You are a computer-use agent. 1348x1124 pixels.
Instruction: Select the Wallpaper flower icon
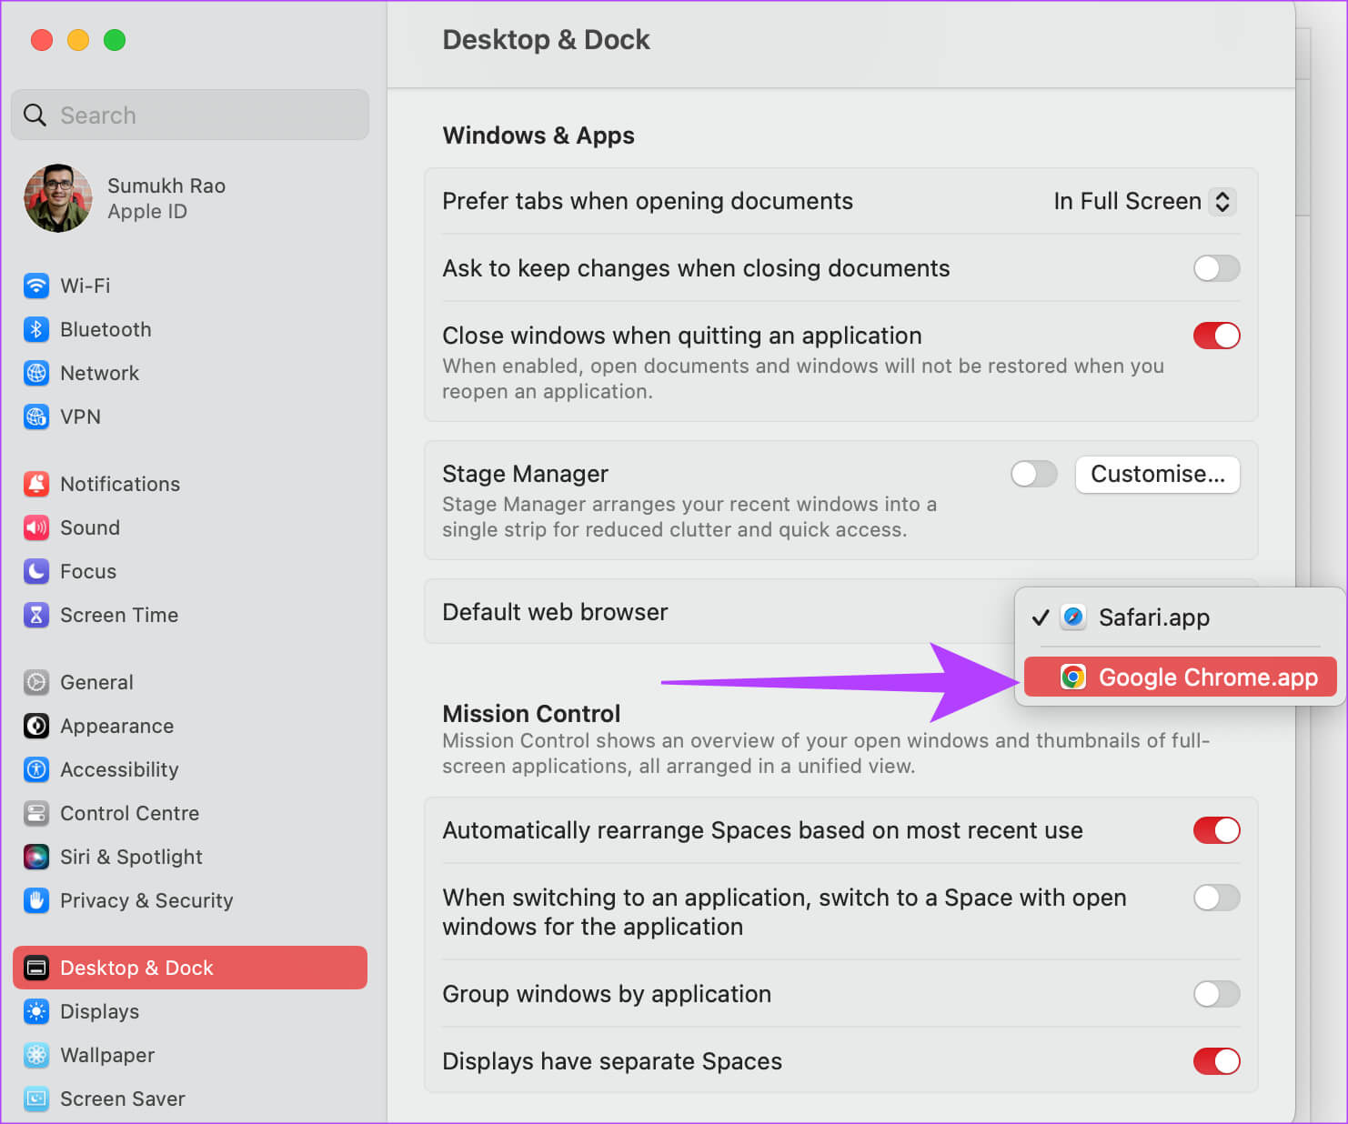(36, 1055)
